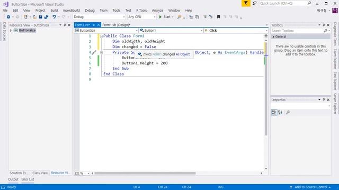Open the Output tab
The width and height of the screenshot is (339, 190).
(x=13, y=179)
